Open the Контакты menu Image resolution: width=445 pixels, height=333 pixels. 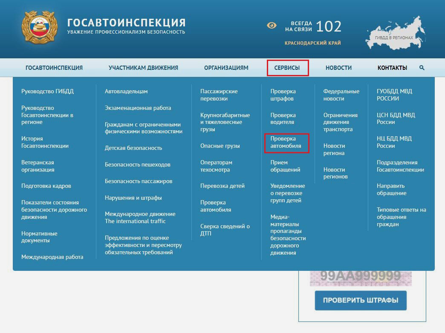392,68
